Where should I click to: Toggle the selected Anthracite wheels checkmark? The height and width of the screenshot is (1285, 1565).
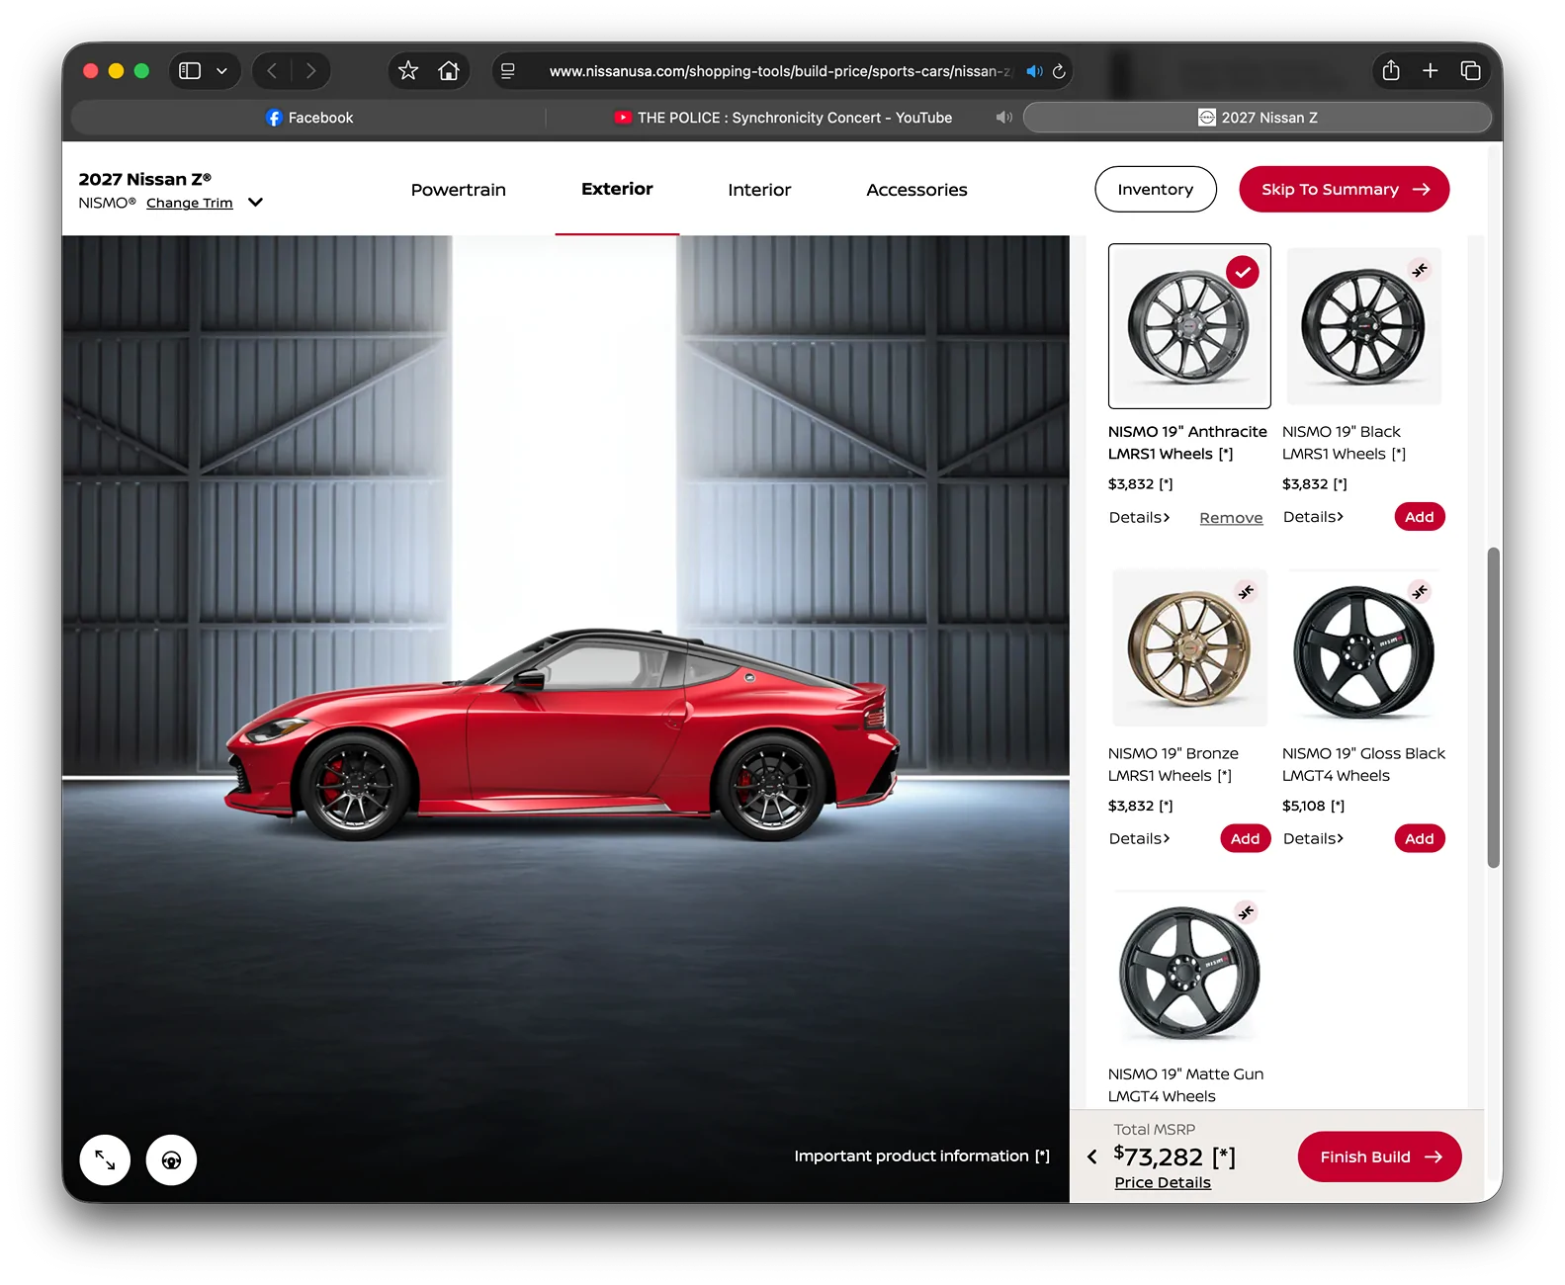(1243, 272)
